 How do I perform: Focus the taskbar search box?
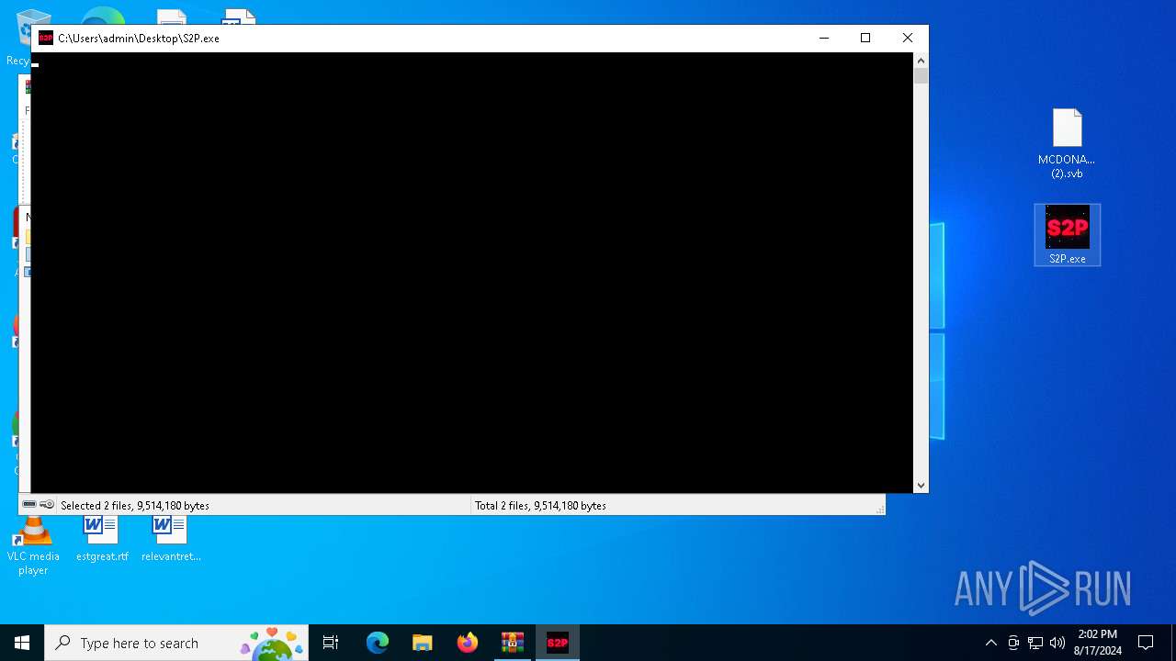point(175,643)
